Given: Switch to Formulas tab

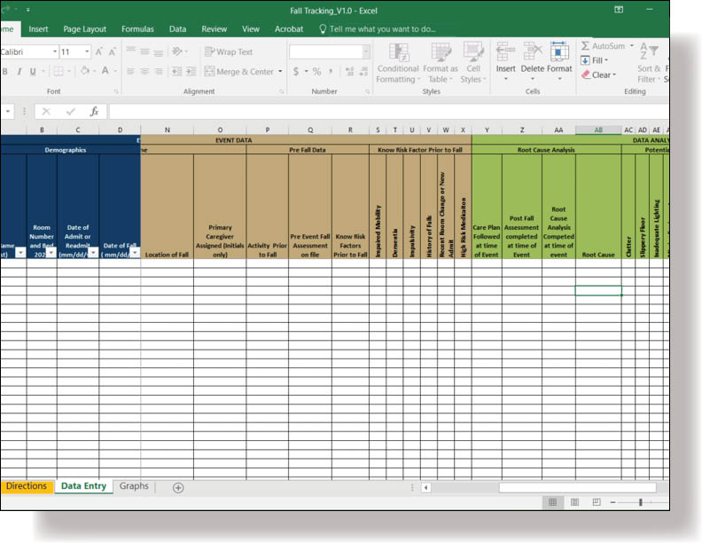Looking at the screenshot, I should pyautogui.click(x=137, y=29).
